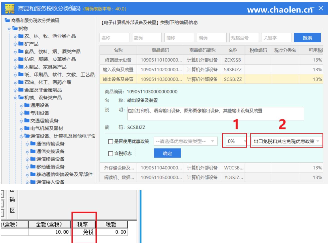328x243 pixels.
Task: Click folder icon beside 矿产品
Action: click(21, 44)
